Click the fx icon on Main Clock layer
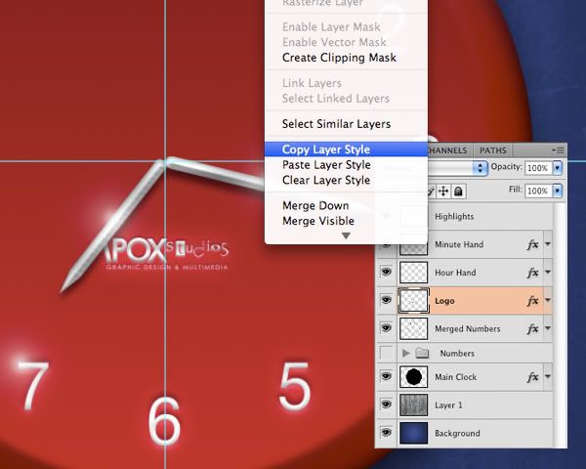The width and height of the screenshot is (586, 469). (532, 376)
